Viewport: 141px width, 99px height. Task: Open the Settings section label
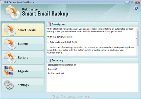[x=23, y=85]
